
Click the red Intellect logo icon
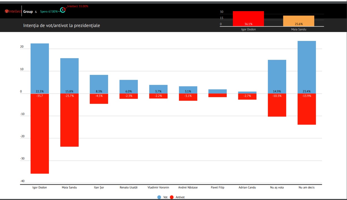tap(6, 11)
